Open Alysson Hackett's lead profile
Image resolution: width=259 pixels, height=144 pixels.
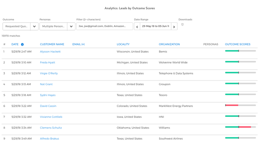(50, 51)
